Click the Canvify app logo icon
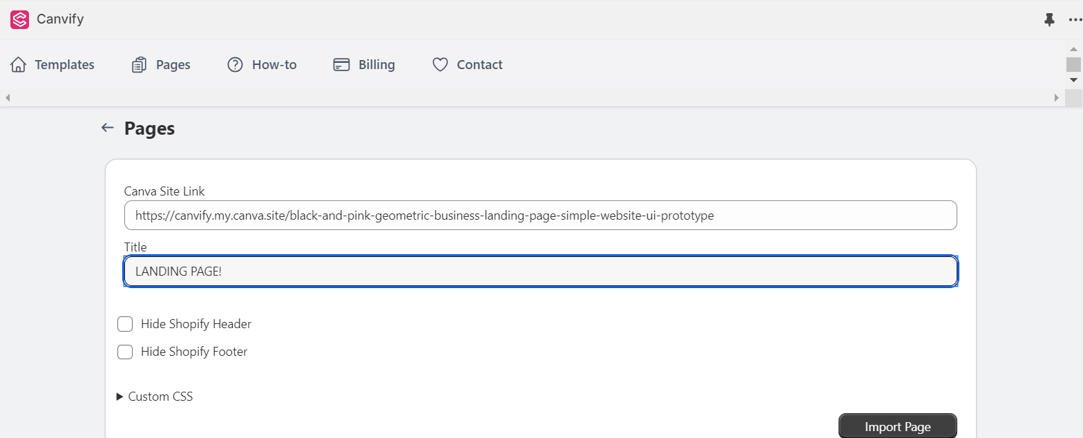This screenshot has height=438, width=1083. coord(19,19)
